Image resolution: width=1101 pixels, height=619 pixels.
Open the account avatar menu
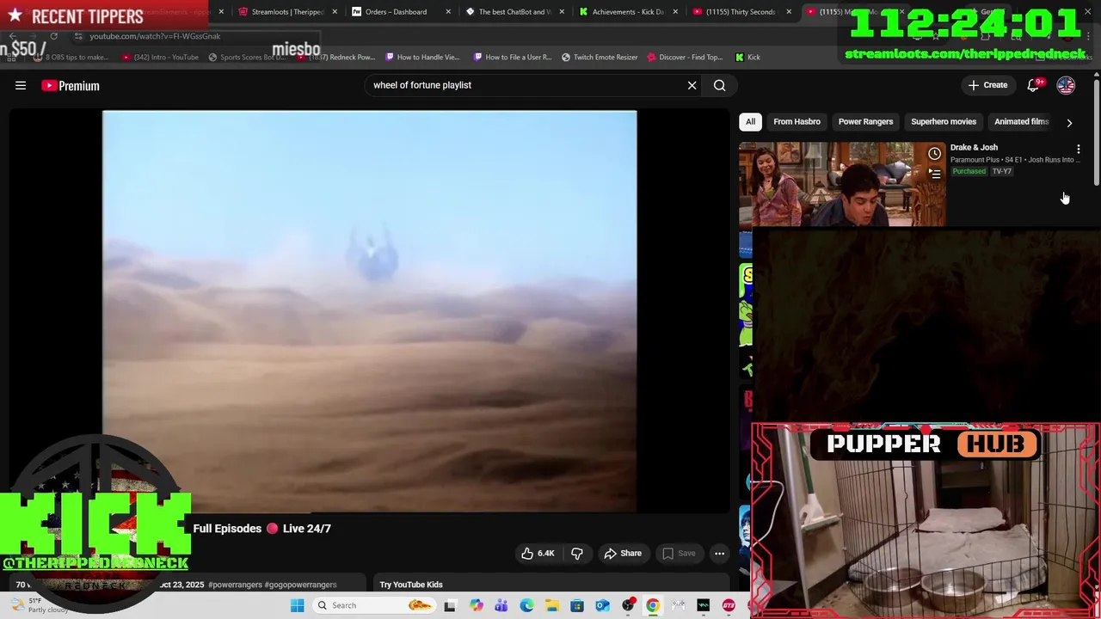[1066, 85]
